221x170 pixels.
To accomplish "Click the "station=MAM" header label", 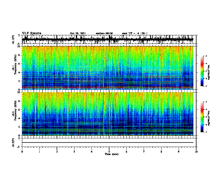I will pos(104,33).
